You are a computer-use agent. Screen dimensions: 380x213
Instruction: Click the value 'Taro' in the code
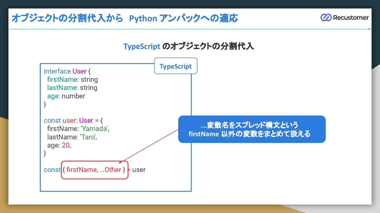coord(88,137)
